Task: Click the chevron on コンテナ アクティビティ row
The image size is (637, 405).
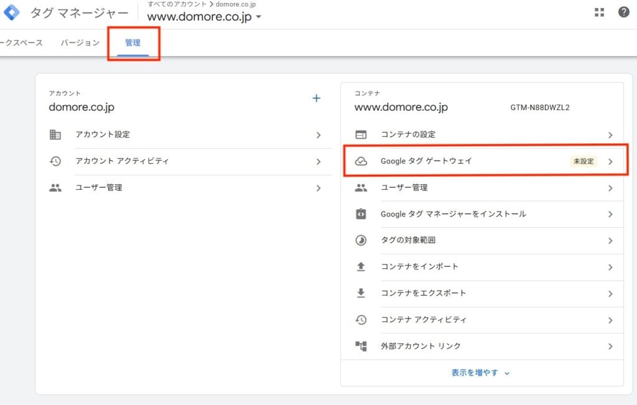Action: (x=610, y=320)
